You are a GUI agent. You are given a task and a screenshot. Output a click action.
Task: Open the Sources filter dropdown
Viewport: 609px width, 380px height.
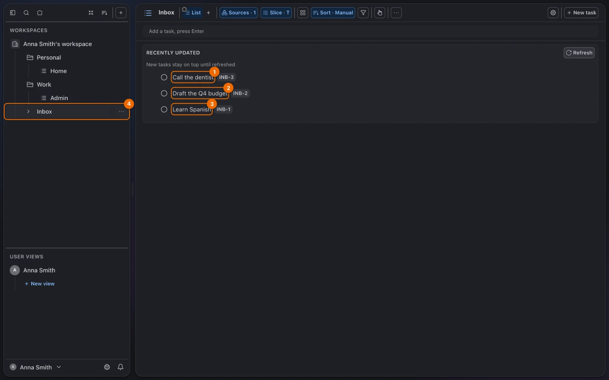coord(239,13)
